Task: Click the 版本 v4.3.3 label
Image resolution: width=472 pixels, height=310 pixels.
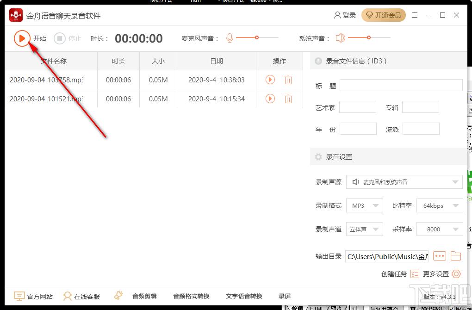Action: point(440,297)
